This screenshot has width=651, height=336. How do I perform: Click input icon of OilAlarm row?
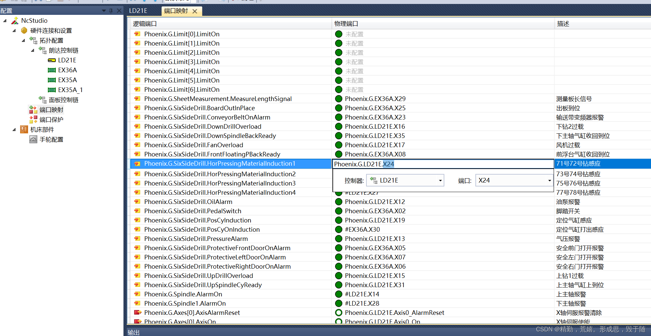pos(137,202)
